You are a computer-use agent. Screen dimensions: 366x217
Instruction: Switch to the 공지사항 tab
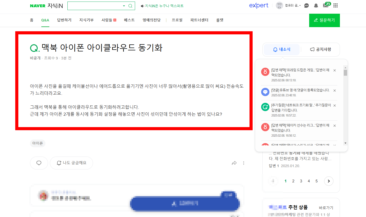(x=321, y=49)
